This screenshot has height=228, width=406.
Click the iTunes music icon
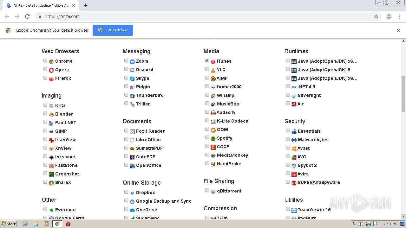[213, 61]
